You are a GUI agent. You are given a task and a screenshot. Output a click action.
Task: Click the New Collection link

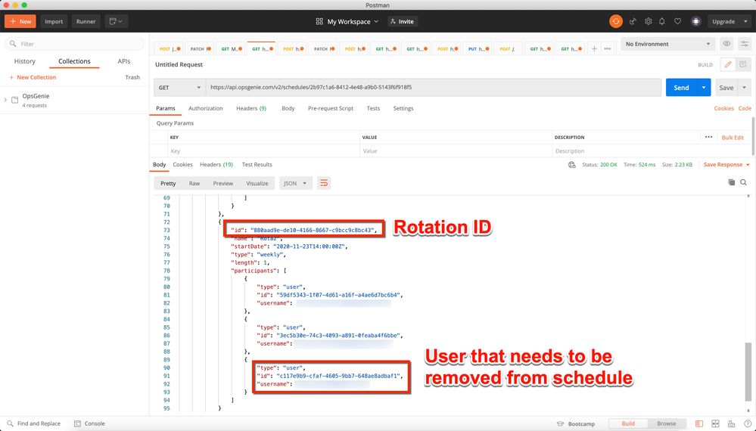coord(33,77)
